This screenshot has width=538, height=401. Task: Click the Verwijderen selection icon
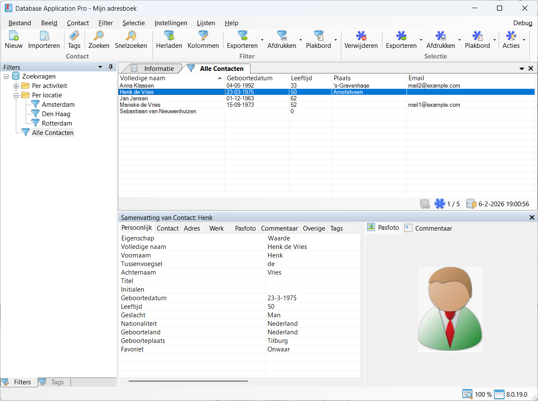361,36
